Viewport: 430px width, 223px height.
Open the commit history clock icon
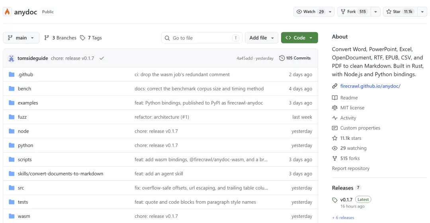point(281,58)
